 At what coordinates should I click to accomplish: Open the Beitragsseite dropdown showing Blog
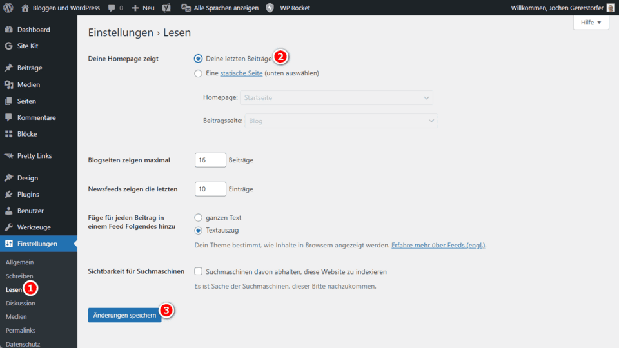pyautogui.click(x=341, y=121)
